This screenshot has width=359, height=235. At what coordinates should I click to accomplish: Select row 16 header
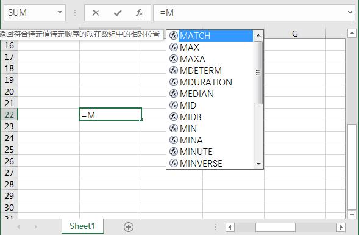[9, 45]
